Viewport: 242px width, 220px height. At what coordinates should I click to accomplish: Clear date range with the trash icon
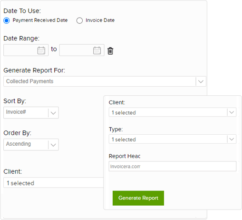tap(110, 51)
